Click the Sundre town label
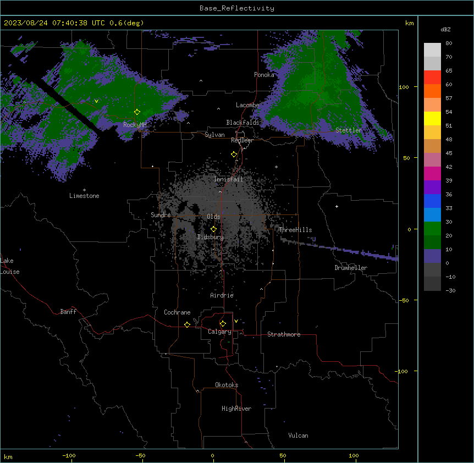Image resolution: width=474 pixels, height=463 pixels. pyautogui.click(x=161, y=215)
